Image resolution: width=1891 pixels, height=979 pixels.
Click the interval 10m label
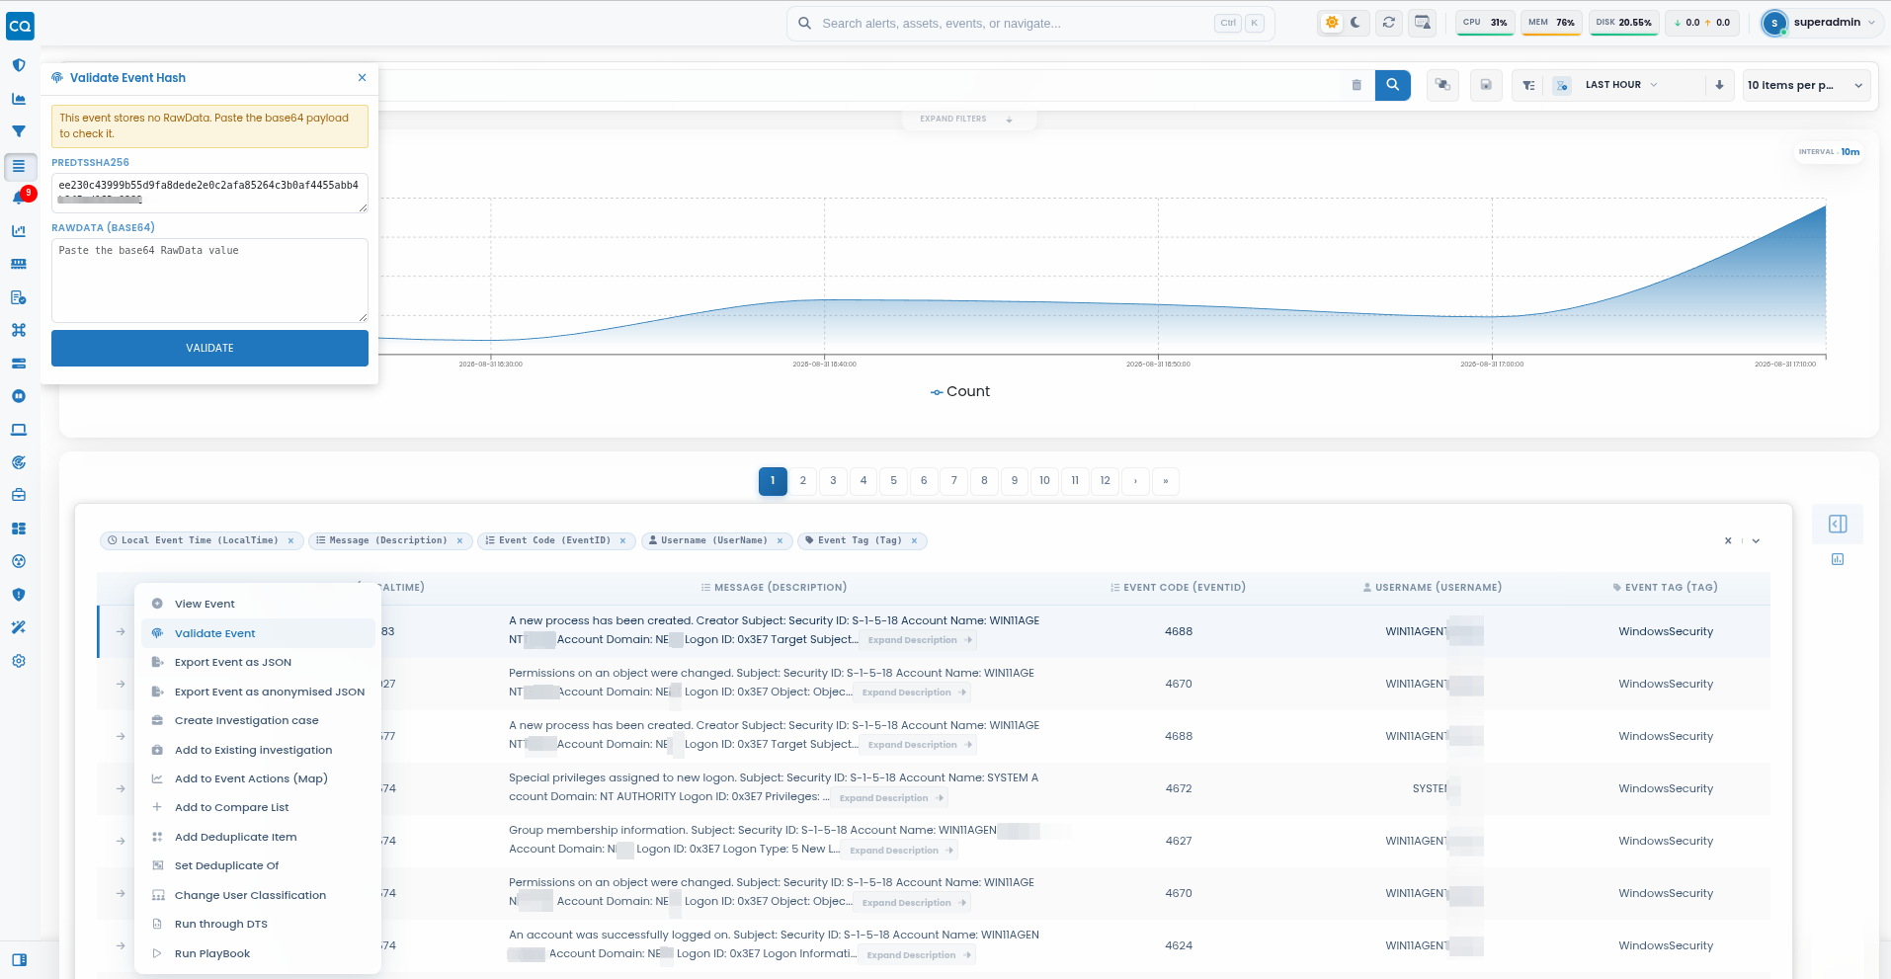coord(1830,152)
